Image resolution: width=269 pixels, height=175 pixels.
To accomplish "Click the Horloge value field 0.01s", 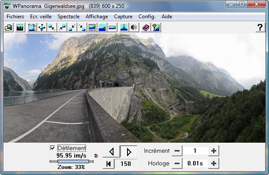I will 195,164.
